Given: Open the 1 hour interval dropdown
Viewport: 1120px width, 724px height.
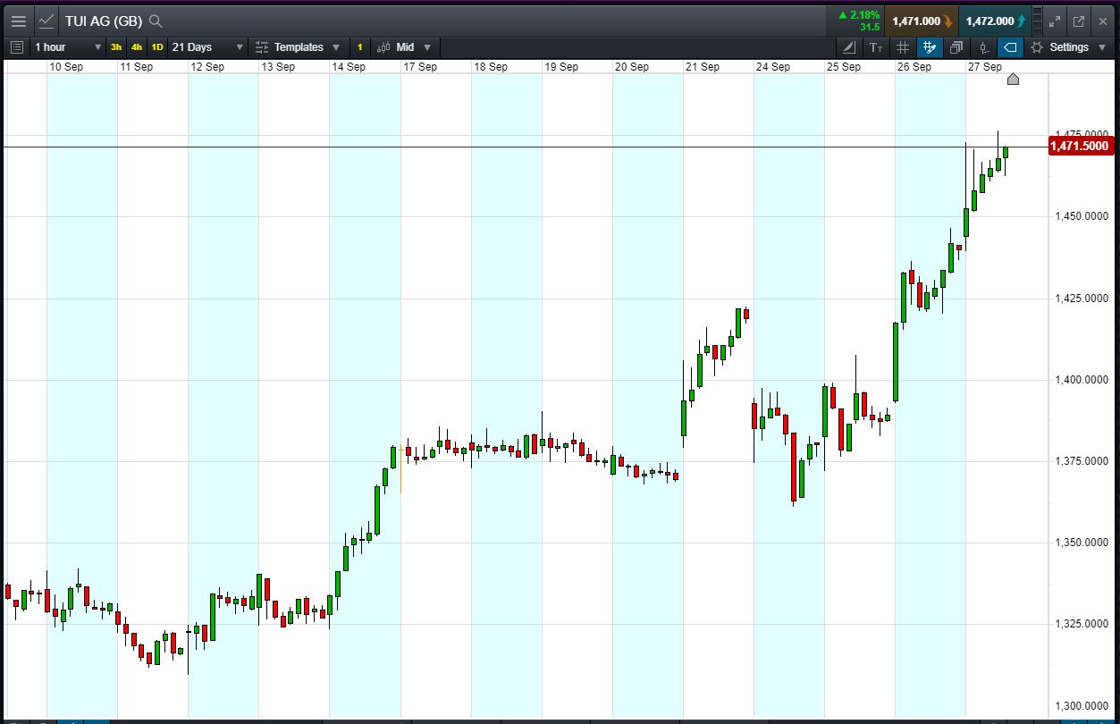Looking at the screenshot, I should tap(68, 46).
